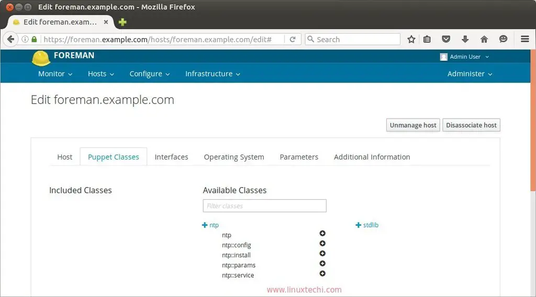Screen dimensions: 536x297
Task: Close the Edit foreman.exam... browser tab
Action: pyautogui.click(x=106, y=22)
